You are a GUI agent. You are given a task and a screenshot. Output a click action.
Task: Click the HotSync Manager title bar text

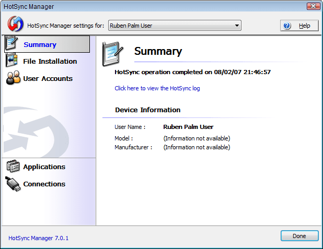tap(29, 7)
